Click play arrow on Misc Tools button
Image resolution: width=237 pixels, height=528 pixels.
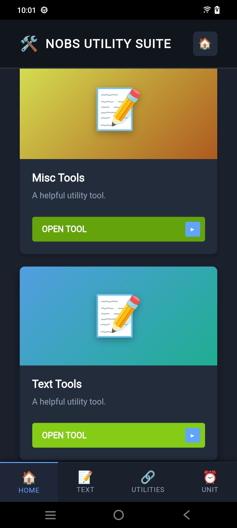(x=193, y=229)
